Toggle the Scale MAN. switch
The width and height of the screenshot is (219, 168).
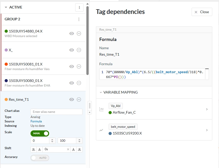click(40, 133)
